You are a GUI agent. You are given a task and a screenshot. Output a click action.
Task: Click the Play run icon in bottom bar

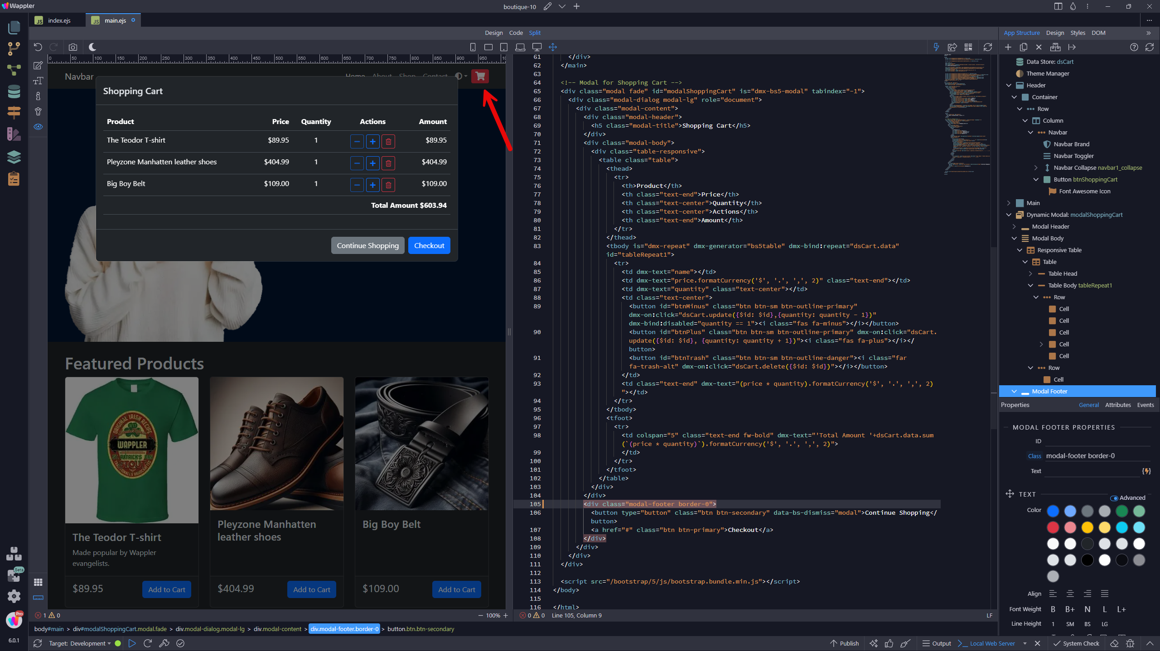pyautogui.click(x=132, y=643)
